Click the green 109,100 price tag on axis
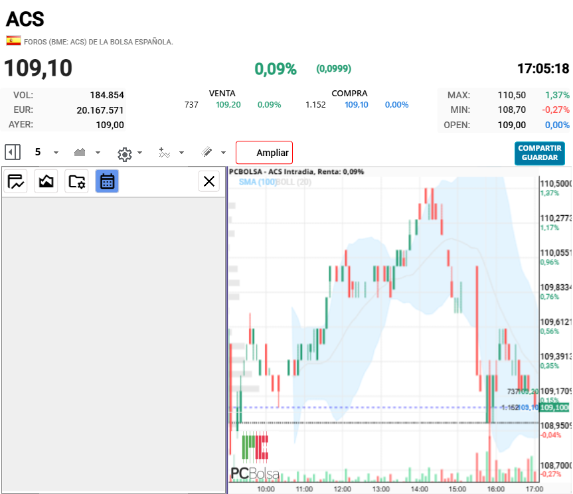This screenshot has width=573, height=494. click(x=554, y=408)
